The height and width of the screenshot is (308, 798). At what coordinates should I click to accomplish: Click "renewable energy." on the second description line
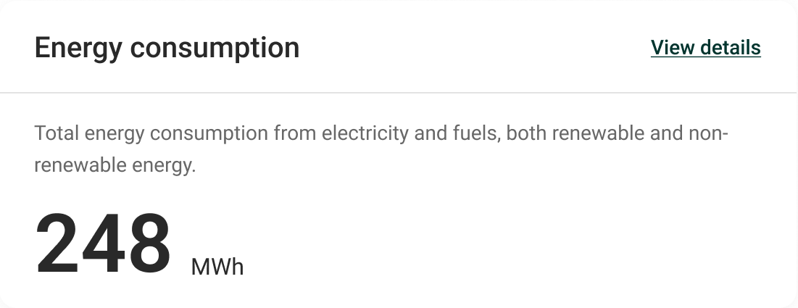pos(115,165)
